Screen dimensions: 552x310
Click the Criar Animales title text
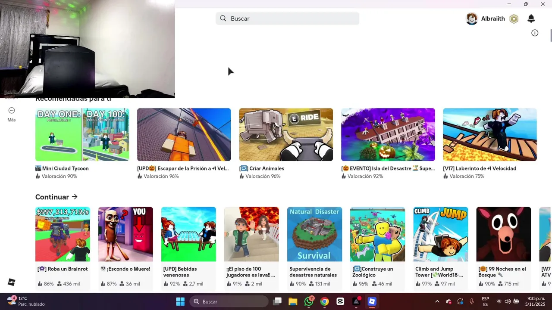point(262,168)
